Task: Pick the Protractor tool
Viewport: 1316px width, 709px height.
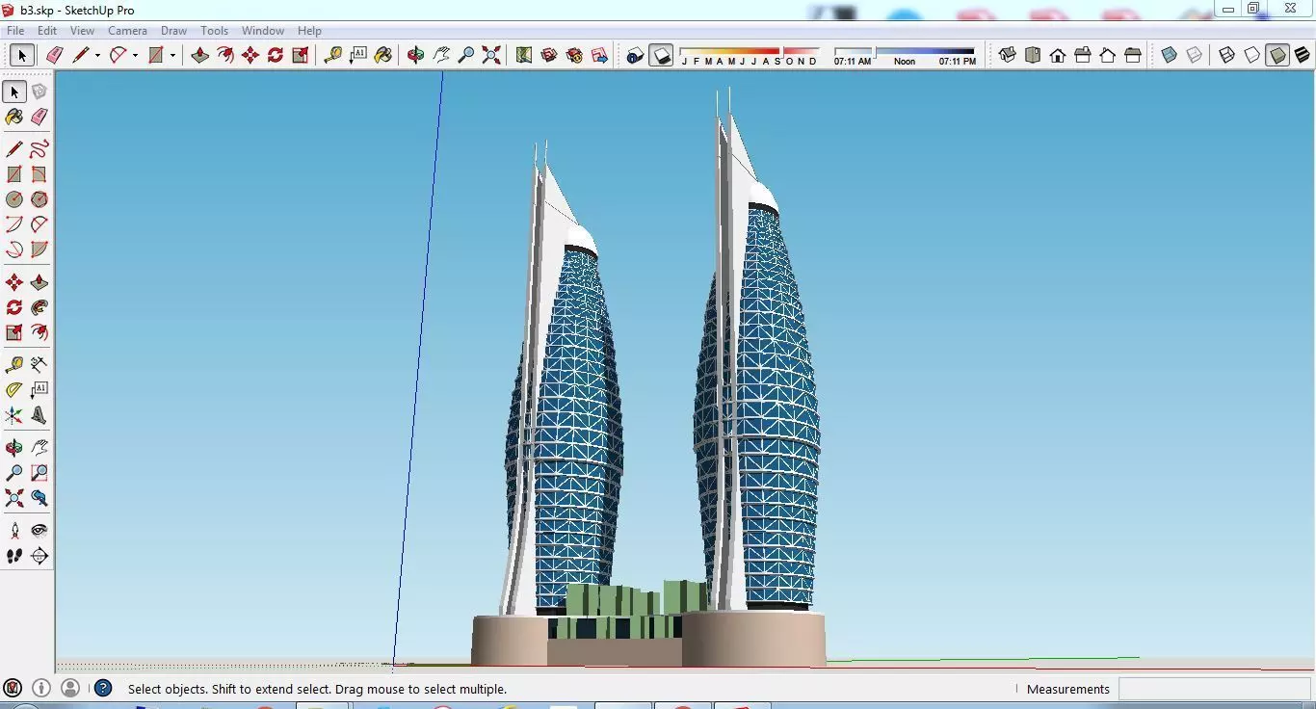Action: [x=13, y=390]
